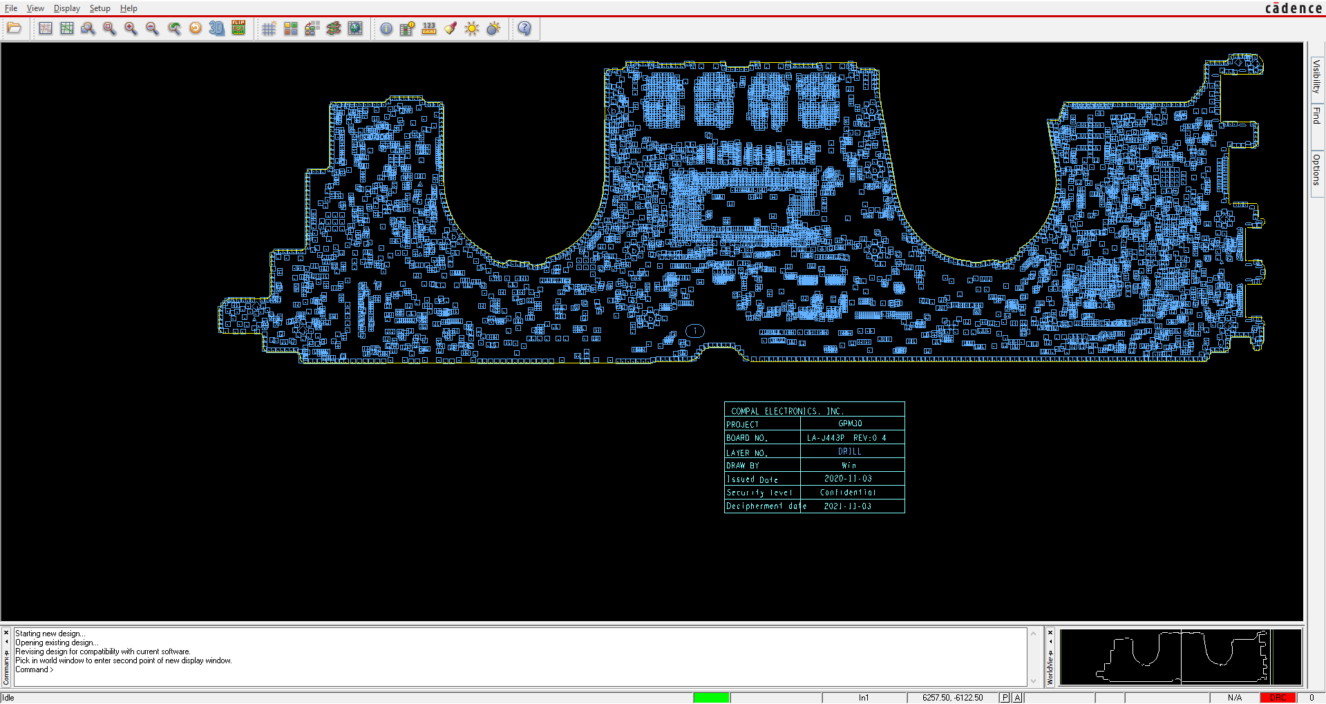The height and width of the screenshot is (704, 1326).
Task: Expand the Visibility side panel
Action: (x=1316, y=76)
